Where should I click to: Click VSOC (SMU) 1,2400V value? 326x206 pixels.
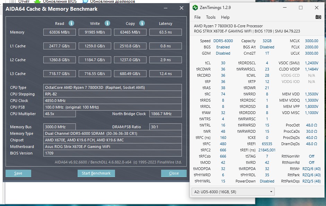pos(311,63)
